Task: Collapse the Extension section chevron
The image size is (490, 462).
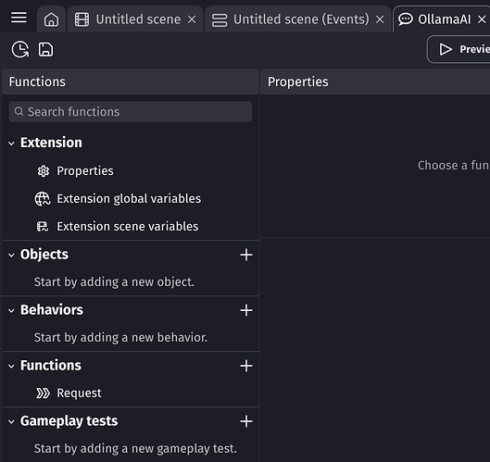Action: click(x=11, y=144)
